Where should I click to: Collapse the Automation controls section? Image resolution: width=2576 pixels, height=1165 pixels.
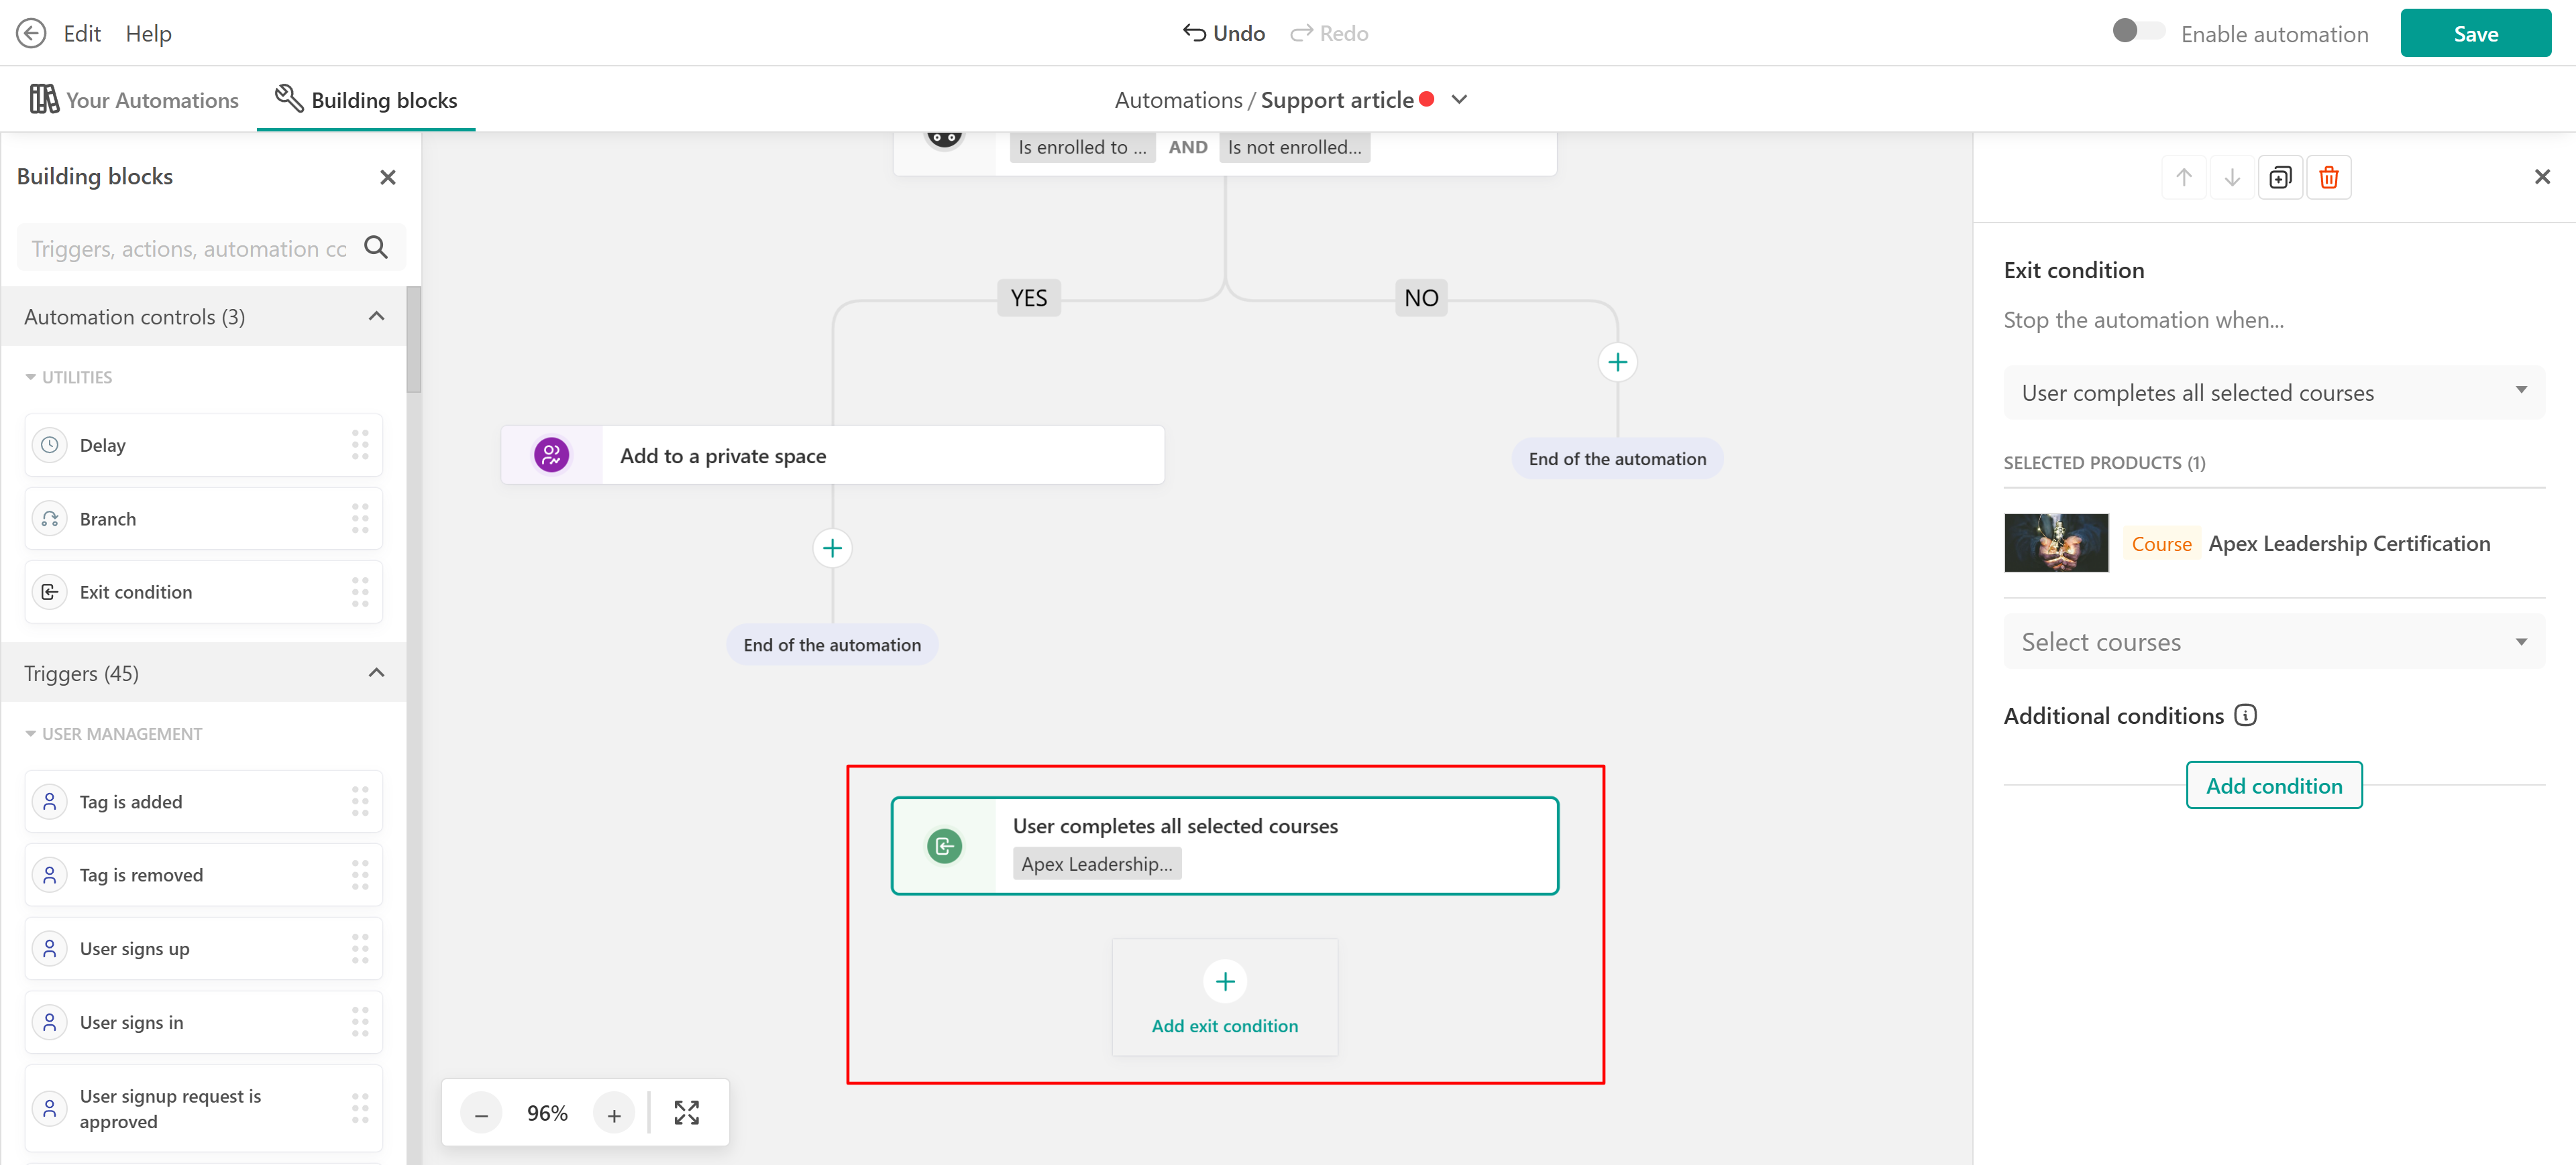(376, 317)
